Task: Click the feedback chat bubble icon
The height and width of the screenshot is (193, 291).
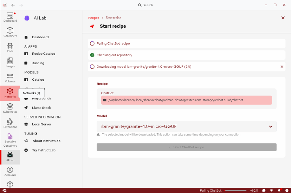Action: (x=264, y=190)
